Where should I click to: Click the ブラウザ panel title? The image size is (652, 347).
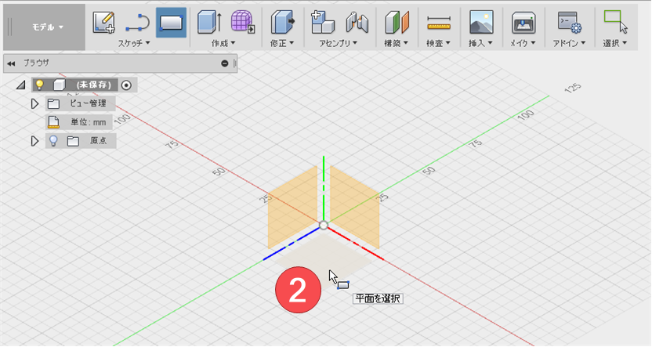pyautogui.click(x=36, y=63)
